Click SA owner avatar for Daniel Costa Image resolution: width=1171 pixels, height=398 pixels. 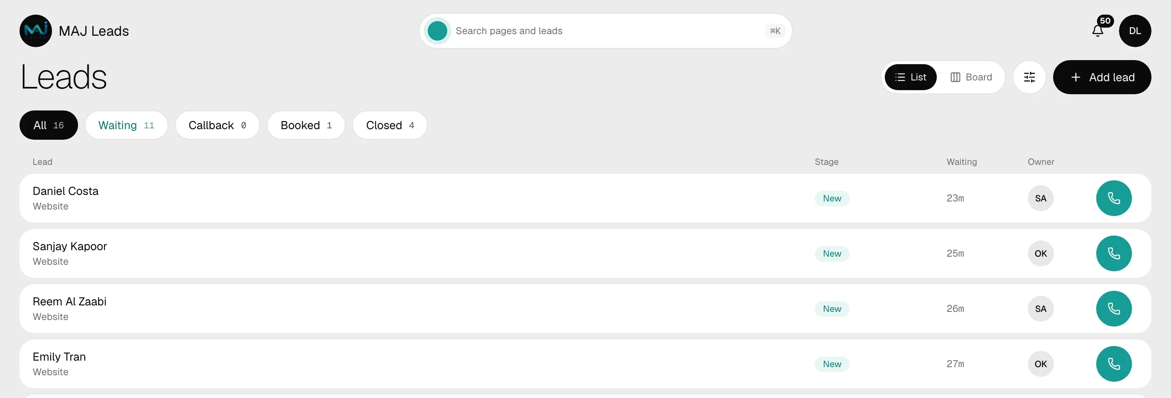point(1040,198)
